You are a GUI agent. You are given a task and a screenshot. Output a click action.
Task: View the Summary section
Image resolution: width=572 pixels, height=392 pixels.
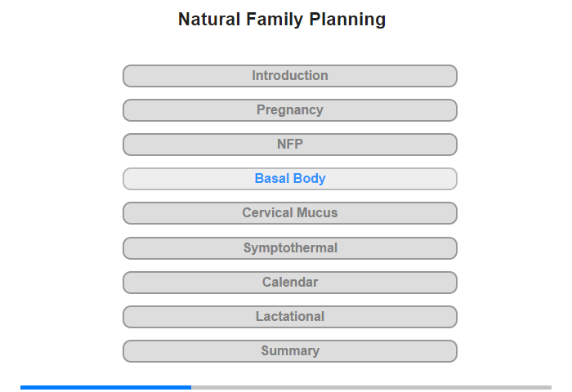tap(290, 351)
